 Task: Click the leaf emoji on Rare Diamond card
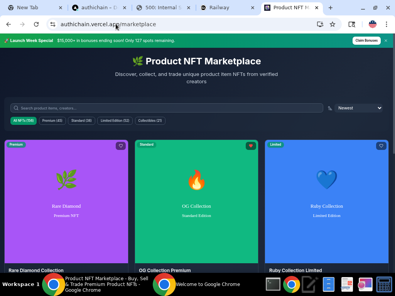tap(66, 180)
